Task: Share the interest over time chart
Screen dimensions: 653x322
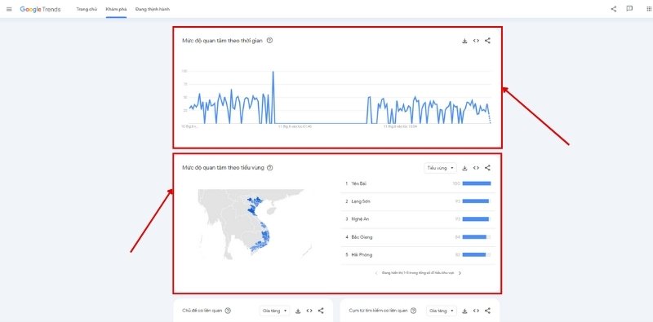Action: point(487,41)
